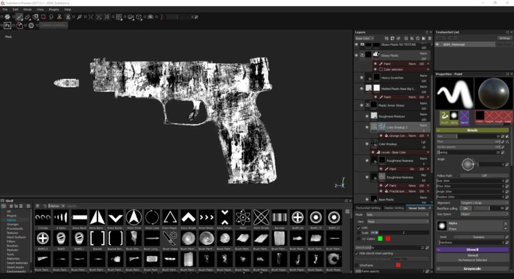Open the camera screenshot tool in the toolbar

pyautogui.click(x=151, y=17)
